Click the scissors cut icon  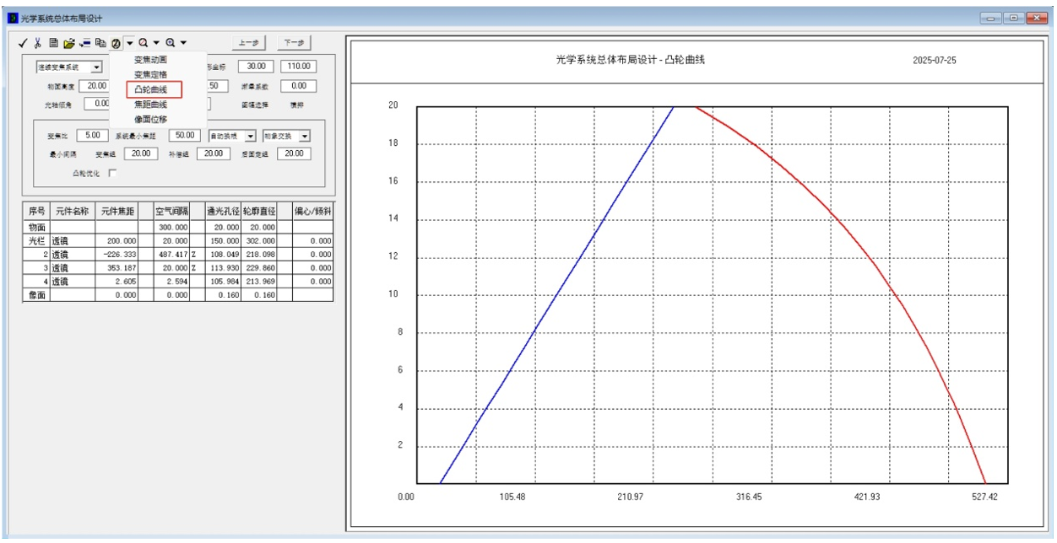pyautogui.click(x=38, y=42)
